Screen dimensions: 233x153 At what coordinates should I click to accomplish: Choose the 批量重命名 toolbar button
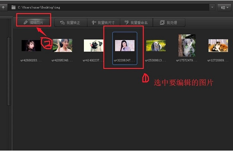coord(136,22)
